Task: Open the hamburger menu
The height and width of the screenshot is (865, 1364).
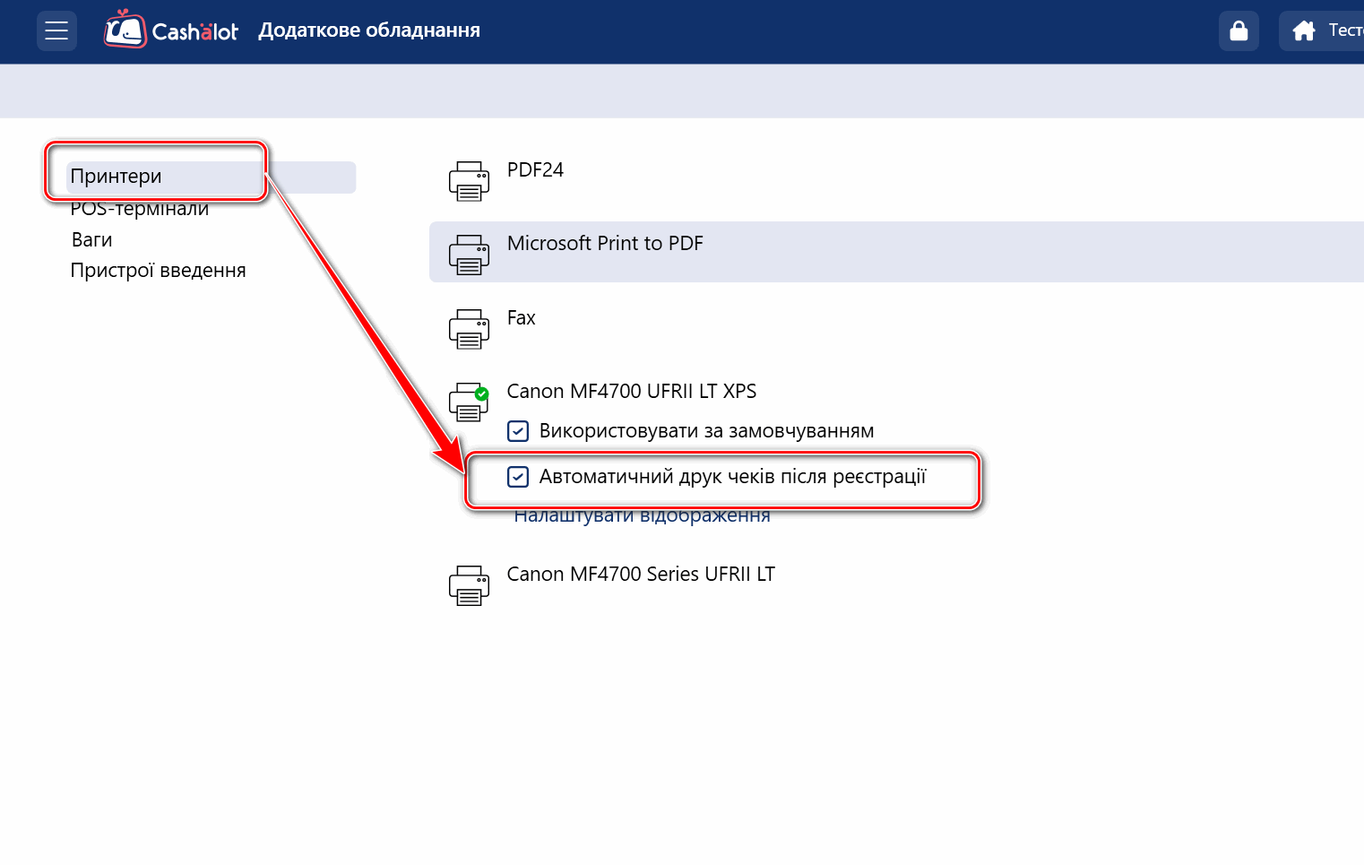Action: (x=56, y=30)
